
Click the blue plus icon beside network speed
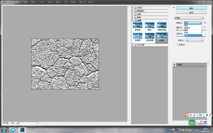point(205,122)
